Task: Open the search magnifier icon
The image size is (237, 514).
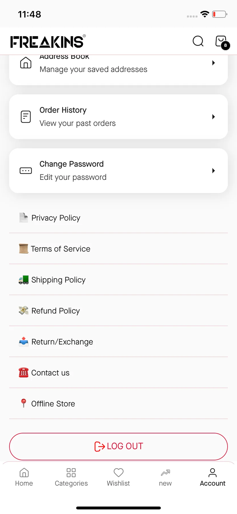Action: click(x=198, y=41)
